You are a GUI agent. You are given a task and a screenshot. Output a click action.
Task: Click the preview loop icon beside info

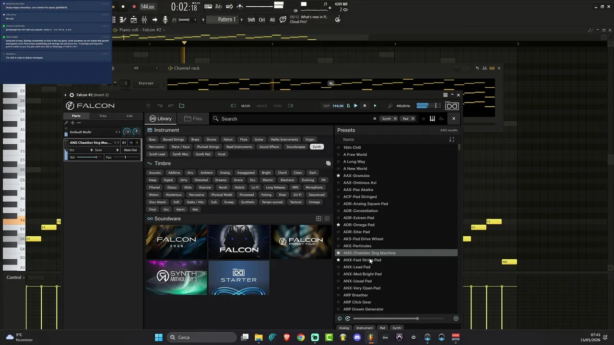pyautogui.click(x=348, y=318)
